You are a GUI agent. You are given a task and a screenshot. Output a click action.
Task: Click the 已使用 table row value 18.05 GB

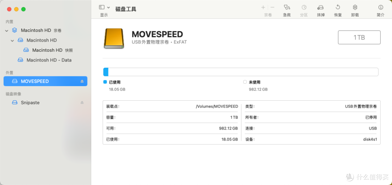click(230, 139)
